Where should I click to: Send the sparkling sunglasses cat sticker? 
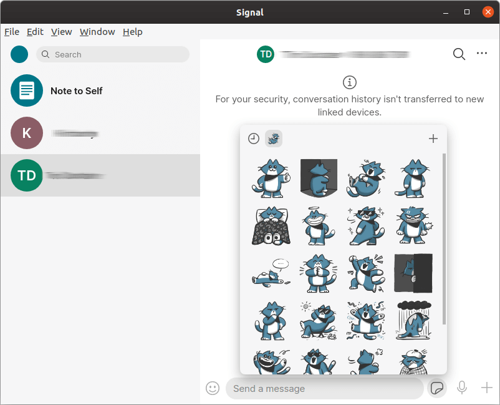366,226
